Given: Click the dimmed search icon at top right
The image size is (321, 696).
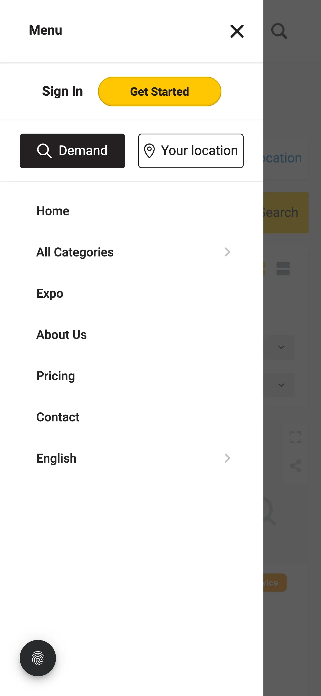Looking at the screenshot, I should [x=279, y=31].
